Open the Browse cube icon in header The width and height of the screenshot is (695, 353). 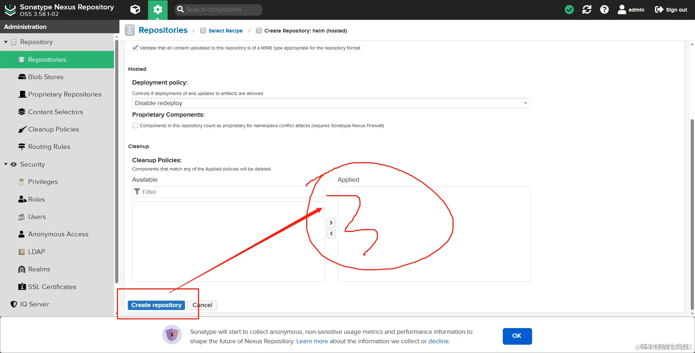[135, 9]
